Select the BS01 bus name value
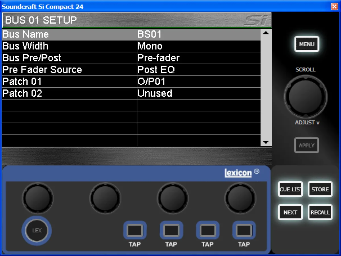This screenshot has height=256, width=341. point(149,34)
